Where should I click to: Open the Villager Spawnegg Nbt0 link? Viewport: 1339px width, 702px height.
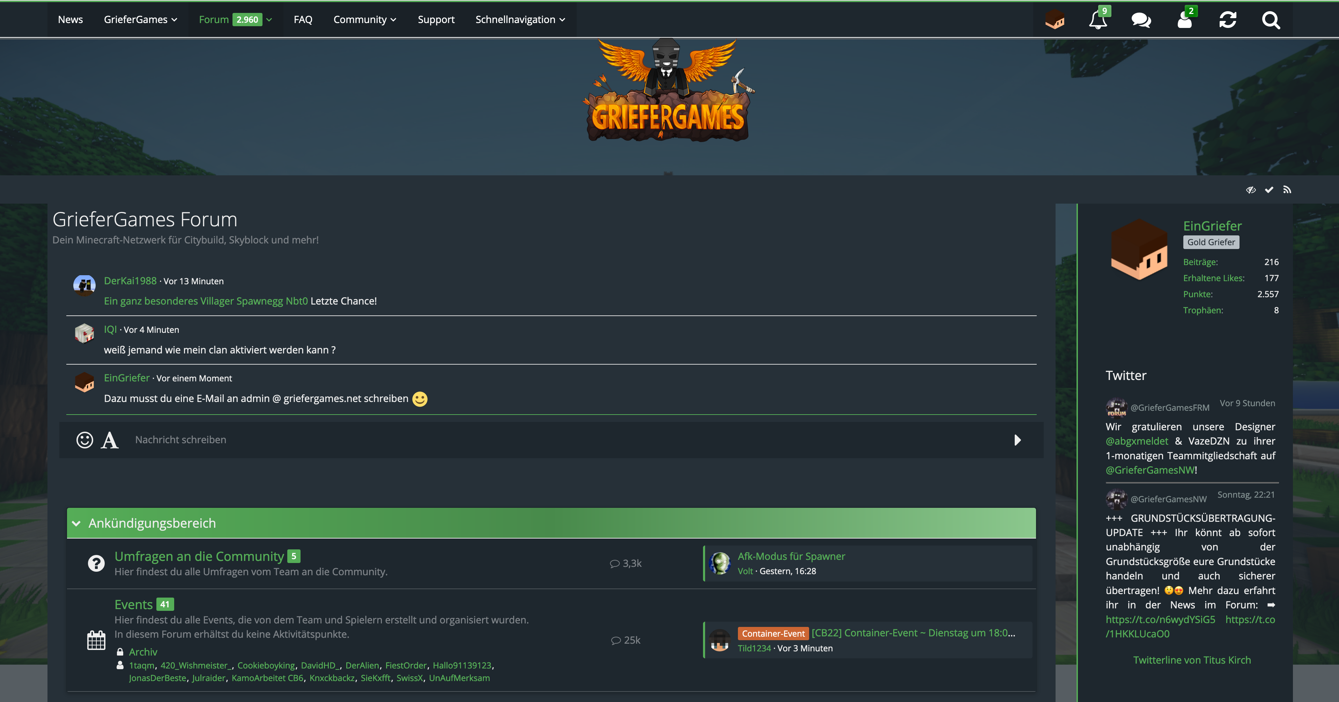tap(206, 301)
